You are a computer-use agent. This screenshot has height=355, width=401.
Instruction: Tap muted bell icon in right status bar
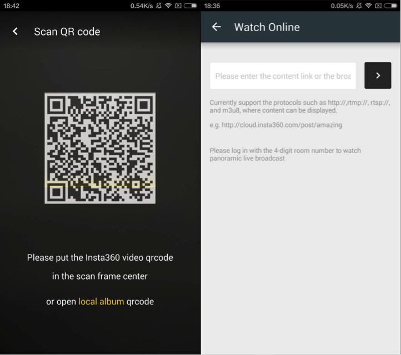(359, 6)
